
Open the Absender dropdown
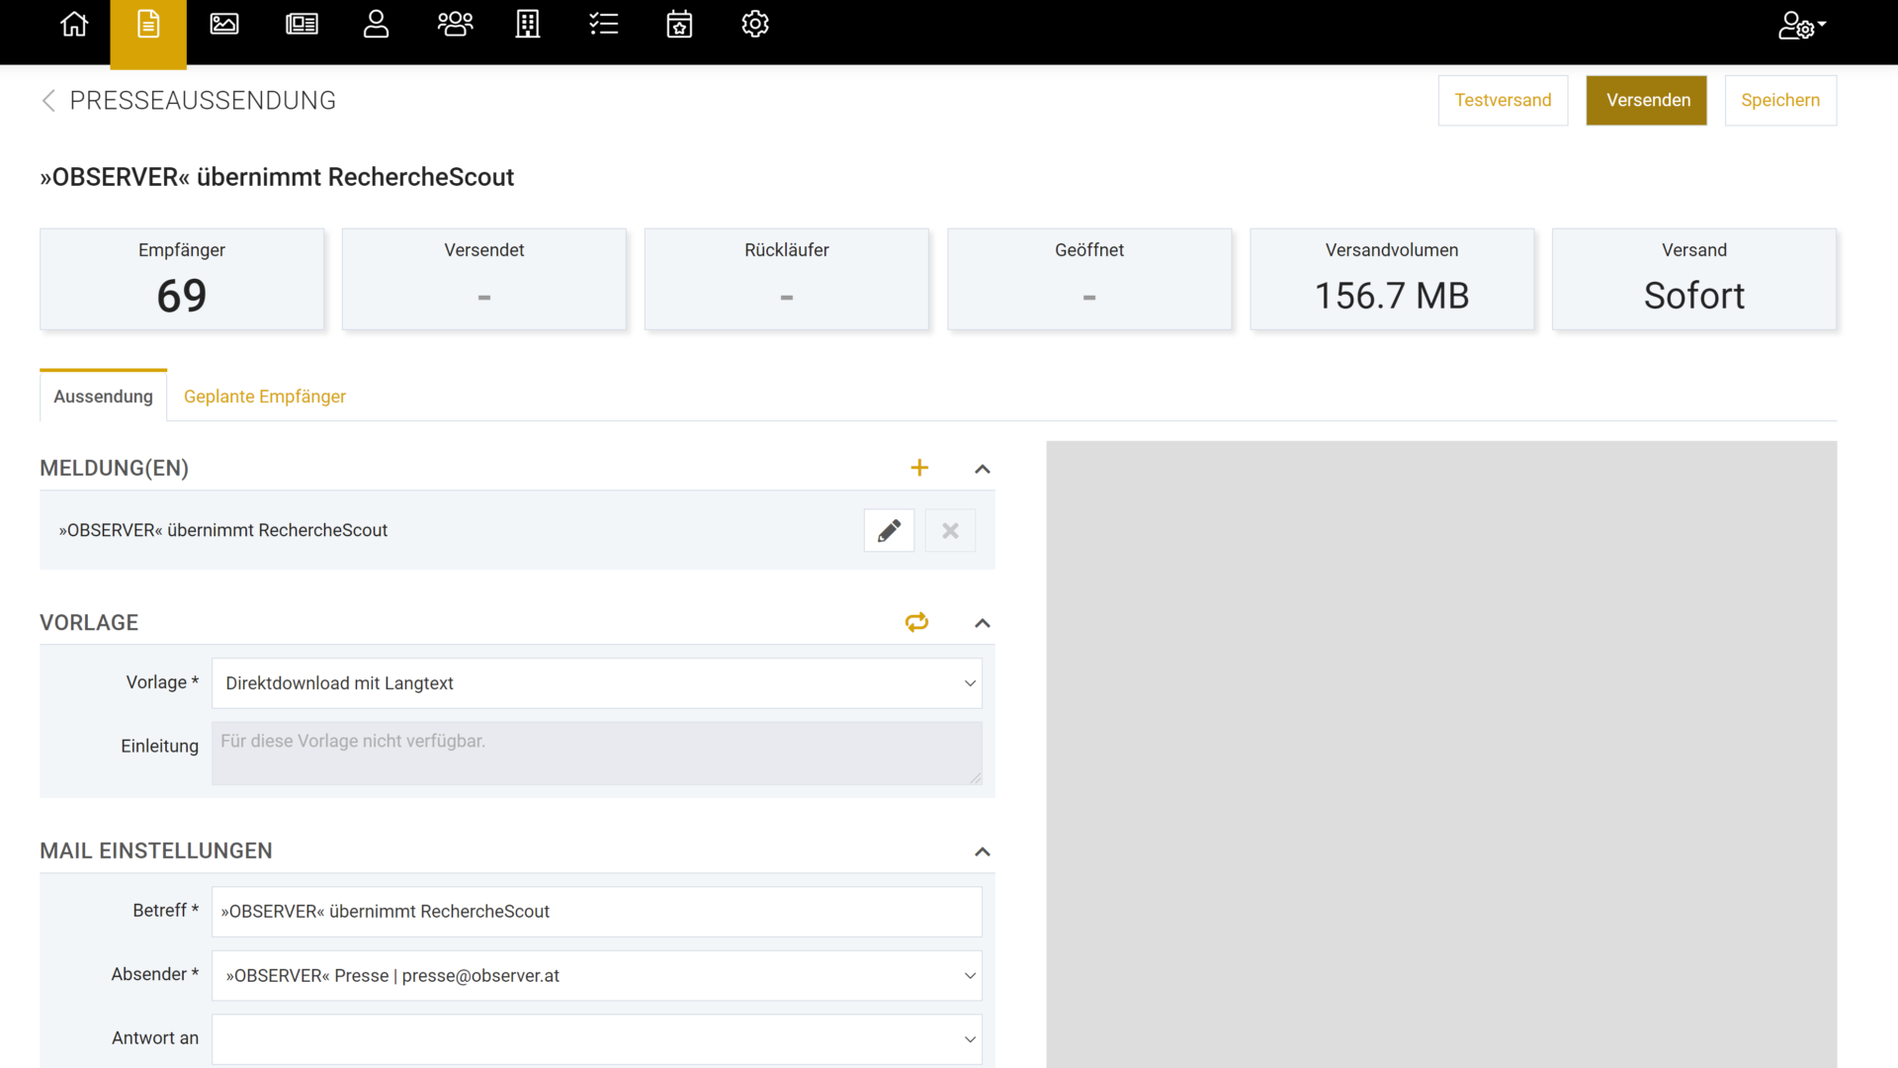[x=597, y=976]
